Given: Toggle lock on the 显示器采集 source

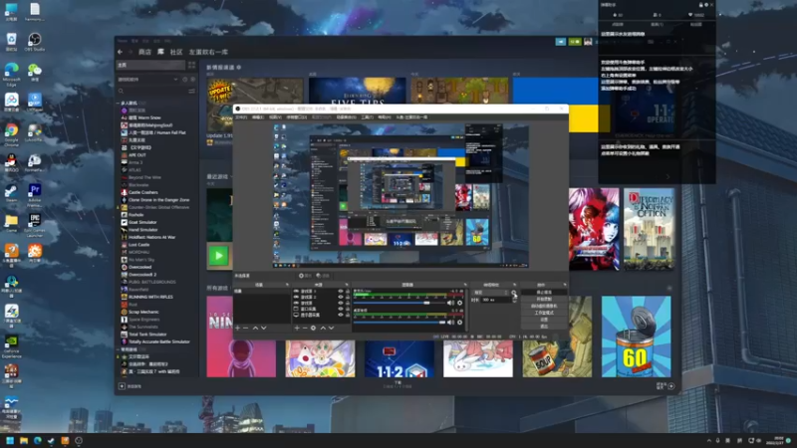Looking at the screenshot, I should point(348,315).
